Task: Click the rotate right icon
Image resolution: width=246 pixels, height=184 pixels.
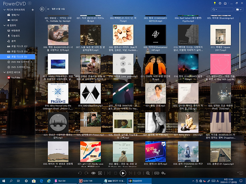Action: point(86,173)
